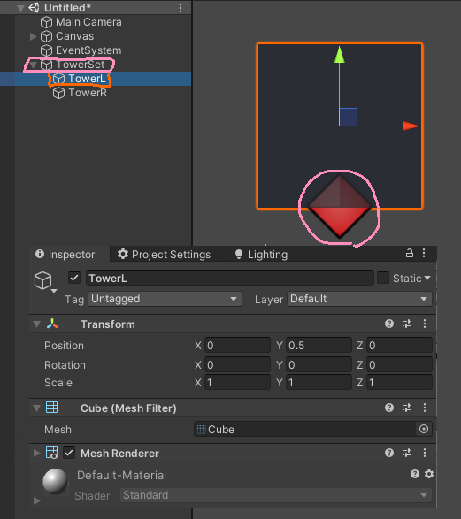
Task: Open Mesh Filter help reference
Action: point(389,408)
